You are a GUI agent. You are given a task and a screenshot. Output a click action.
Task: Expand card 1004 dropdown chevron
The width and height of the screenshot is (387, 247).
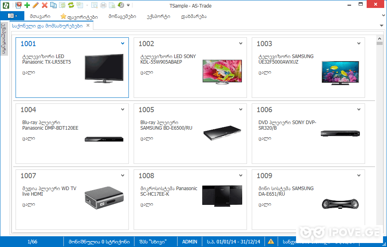[122, 109]
